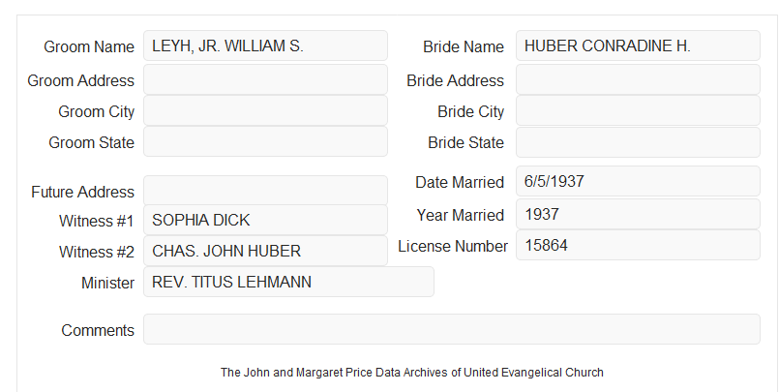Click the Year Married field

638,214
